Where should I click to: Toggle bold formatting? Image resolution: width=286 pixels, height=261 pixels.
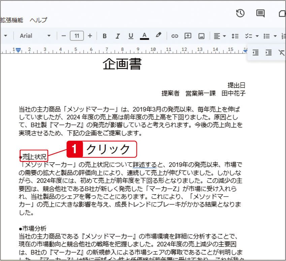click(x=104, y=36)
